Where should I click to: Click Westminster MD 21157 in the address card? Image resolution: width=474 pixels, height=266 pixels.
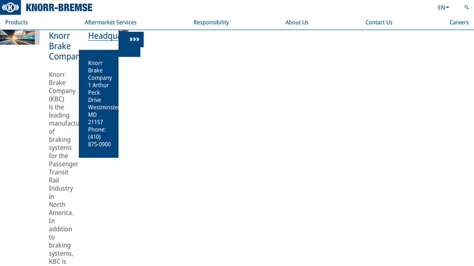pos(101,115)
